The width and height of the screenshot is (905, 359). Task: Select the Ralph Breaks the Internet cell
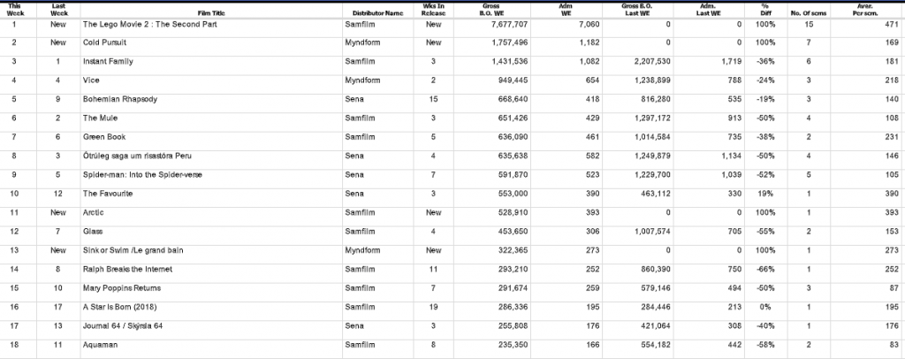coord(129,269)
